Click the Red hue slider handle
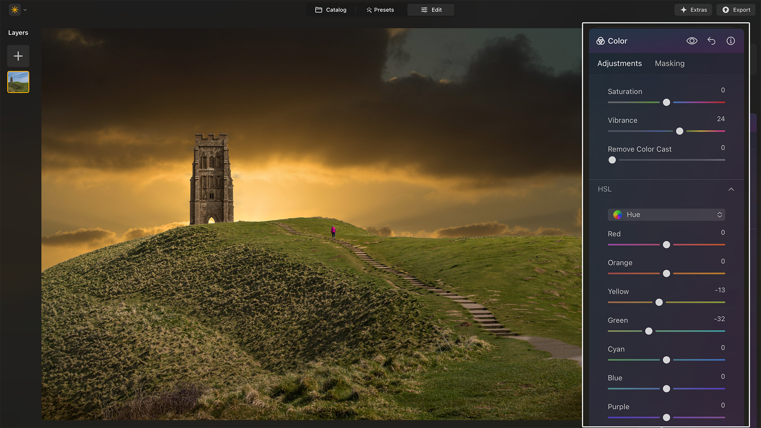761x428 pixels. coord(666,245)
